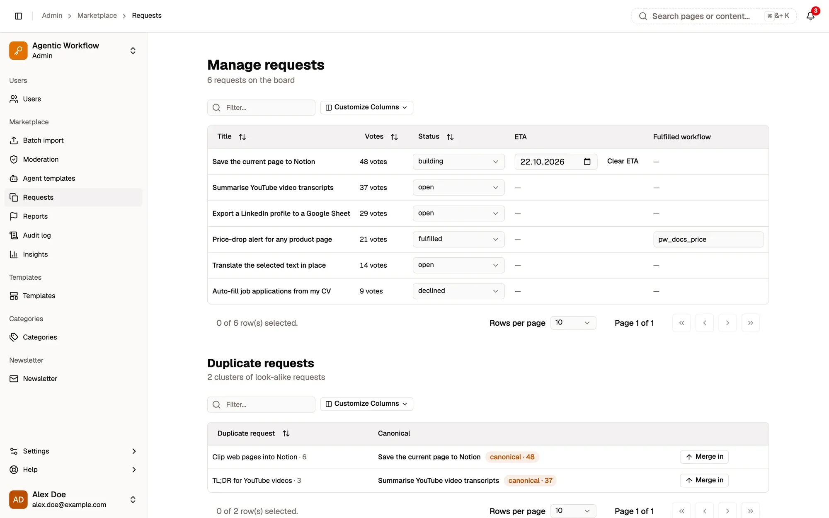Open Batch import in sidebar
The image size is (829, 518).
coord(73,140)
